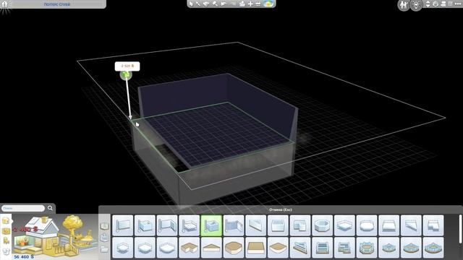
Task: Click the folder icon beside the catalog
Action: pos(104,249)
